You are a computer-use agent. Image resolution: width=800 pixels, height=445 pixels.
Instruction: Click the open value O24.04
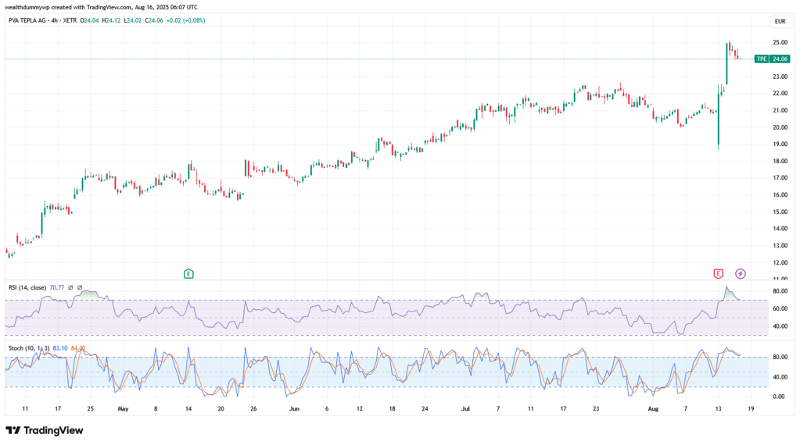pyautogui.click(x=89, y=20)
